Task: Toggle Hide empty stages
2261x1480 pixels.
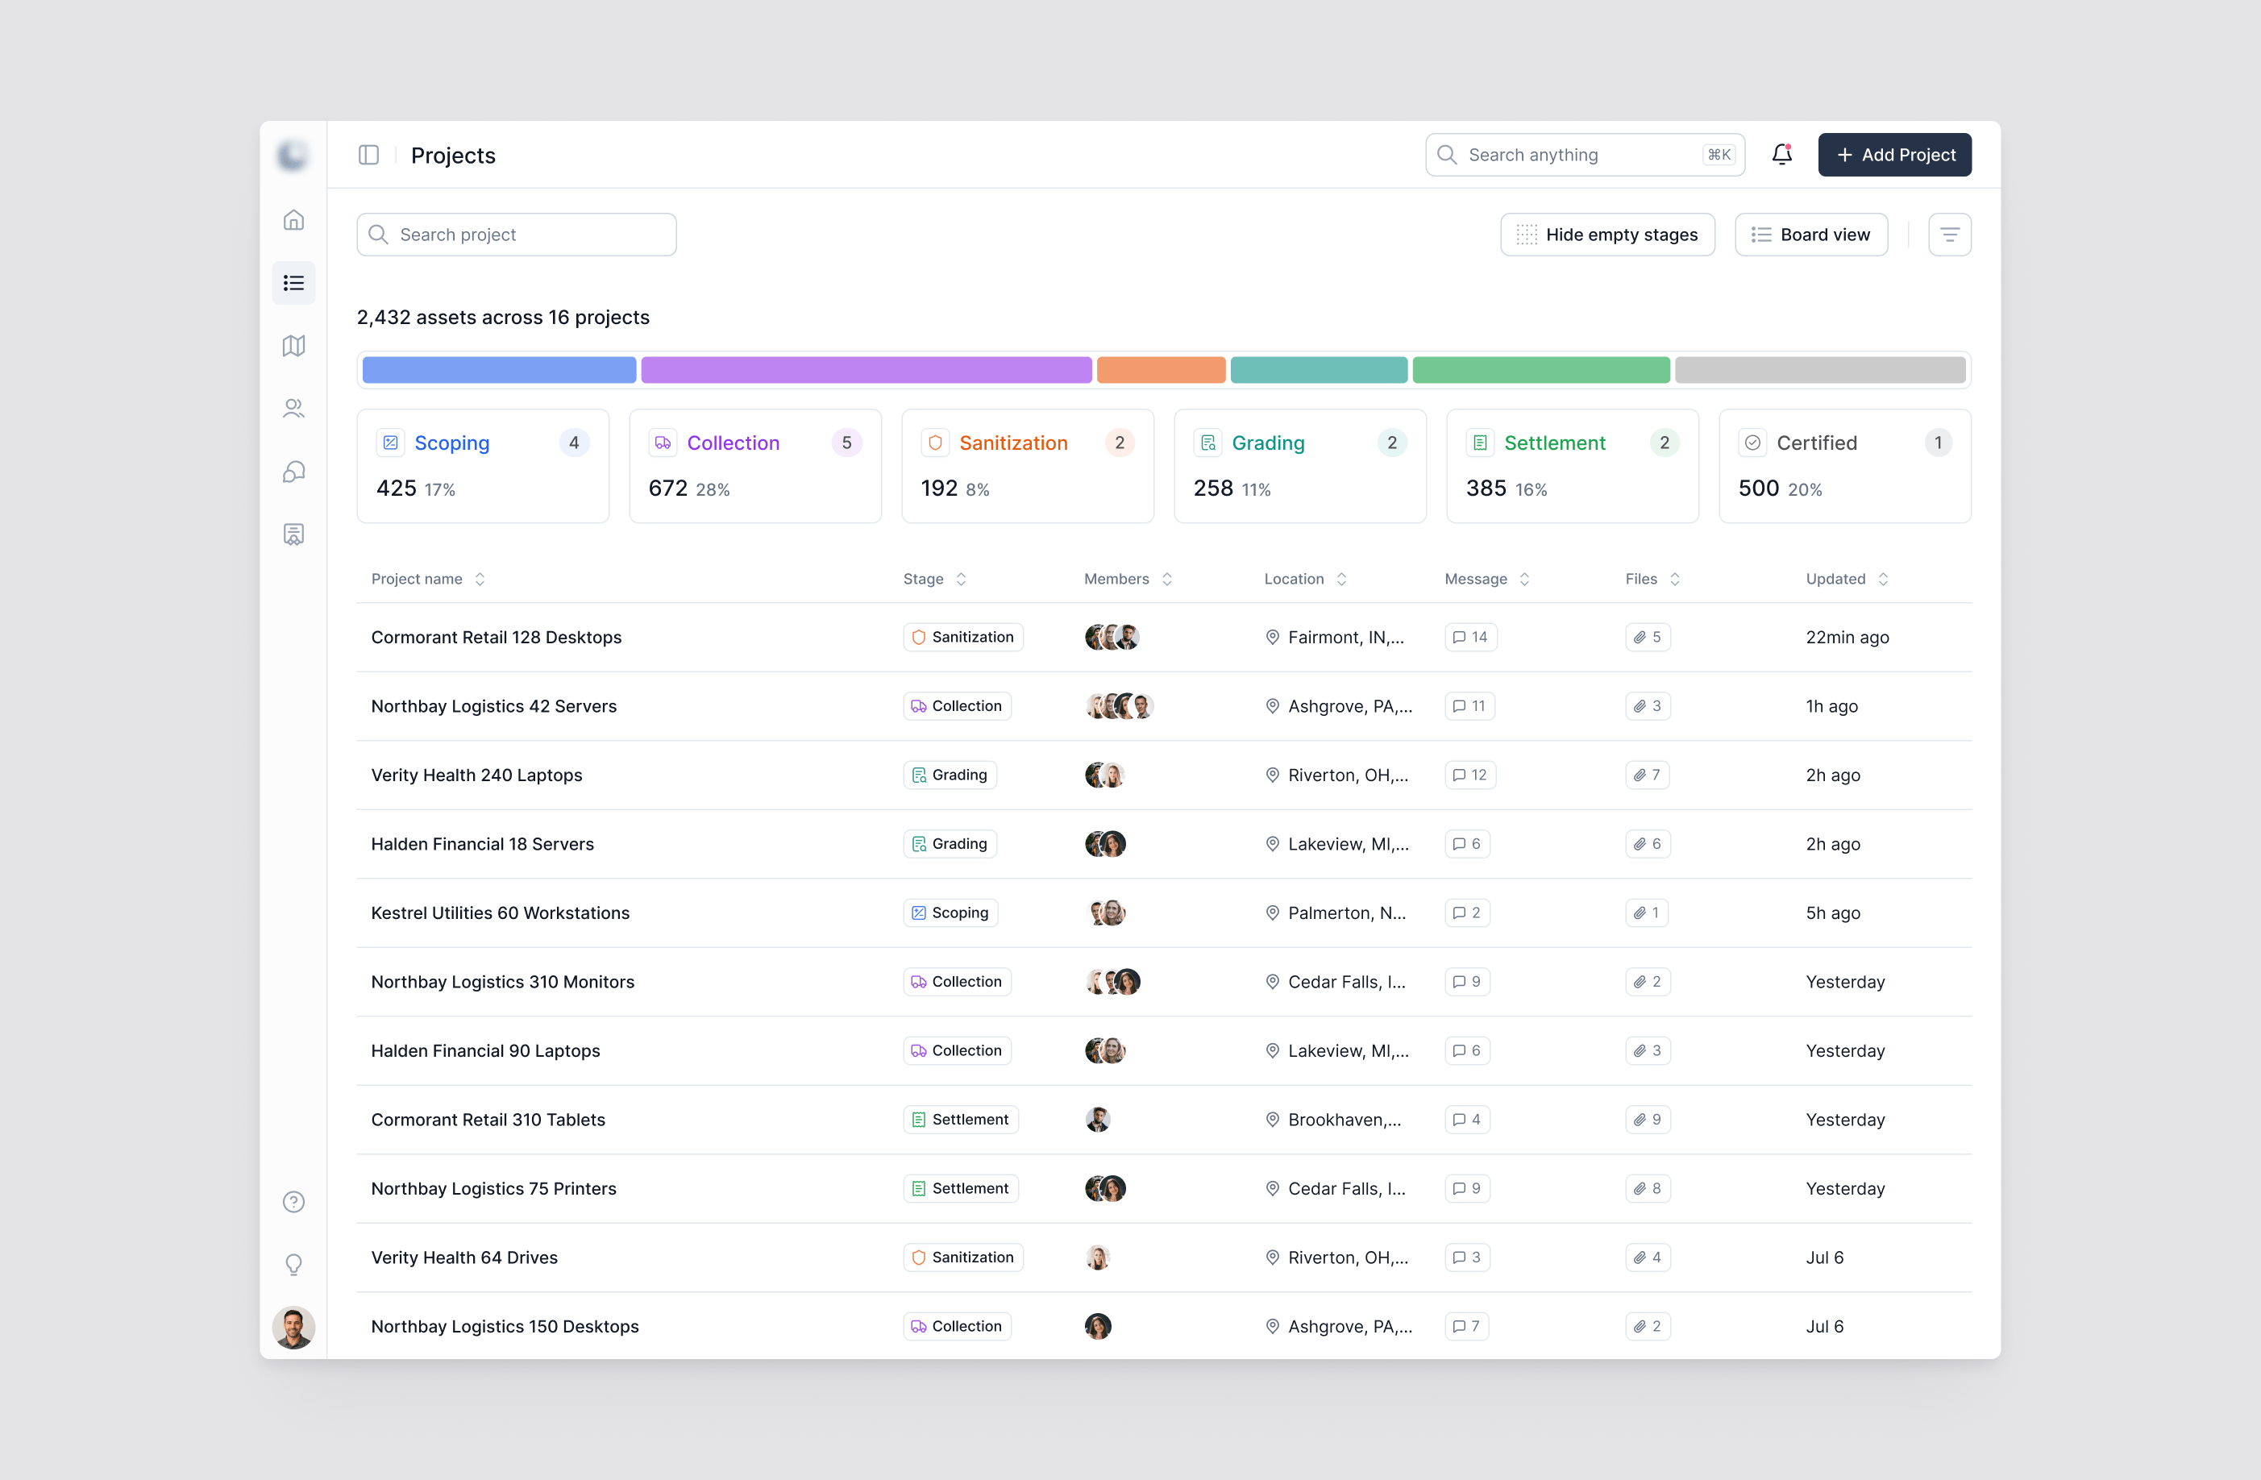Action: click(x=1606, y=235)
